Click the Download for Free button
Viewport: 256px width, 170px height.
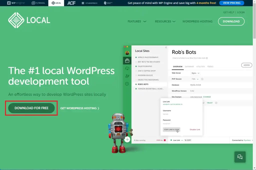coord(31,108)
